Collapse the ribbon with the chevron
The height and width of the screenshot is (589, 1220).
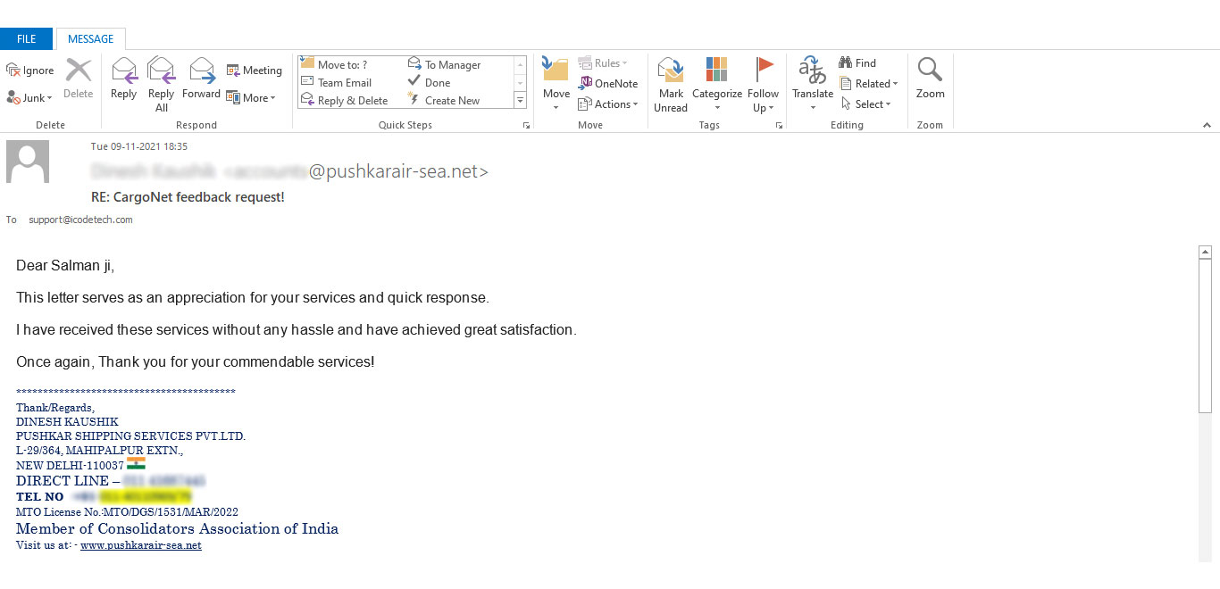pos(1207,124)
